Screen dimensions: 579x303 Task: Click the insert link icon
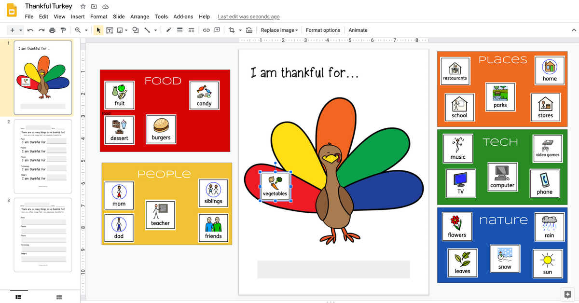pos(207,30)
